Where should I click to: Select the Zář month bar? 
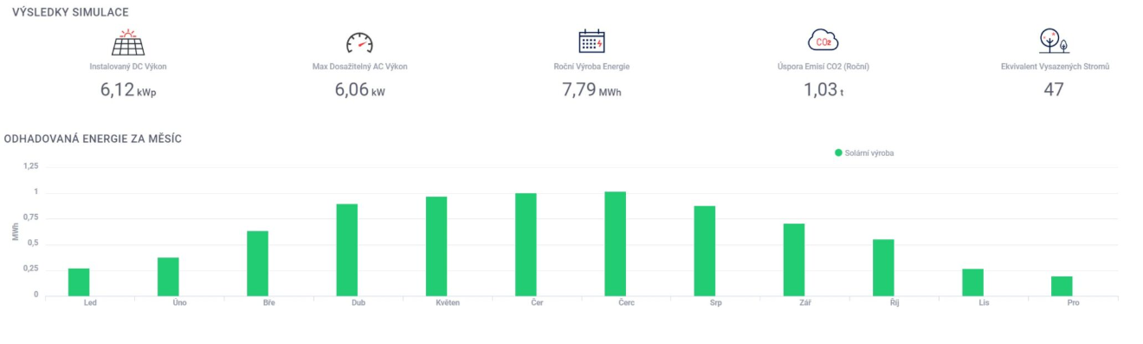[x=794, y=260]
